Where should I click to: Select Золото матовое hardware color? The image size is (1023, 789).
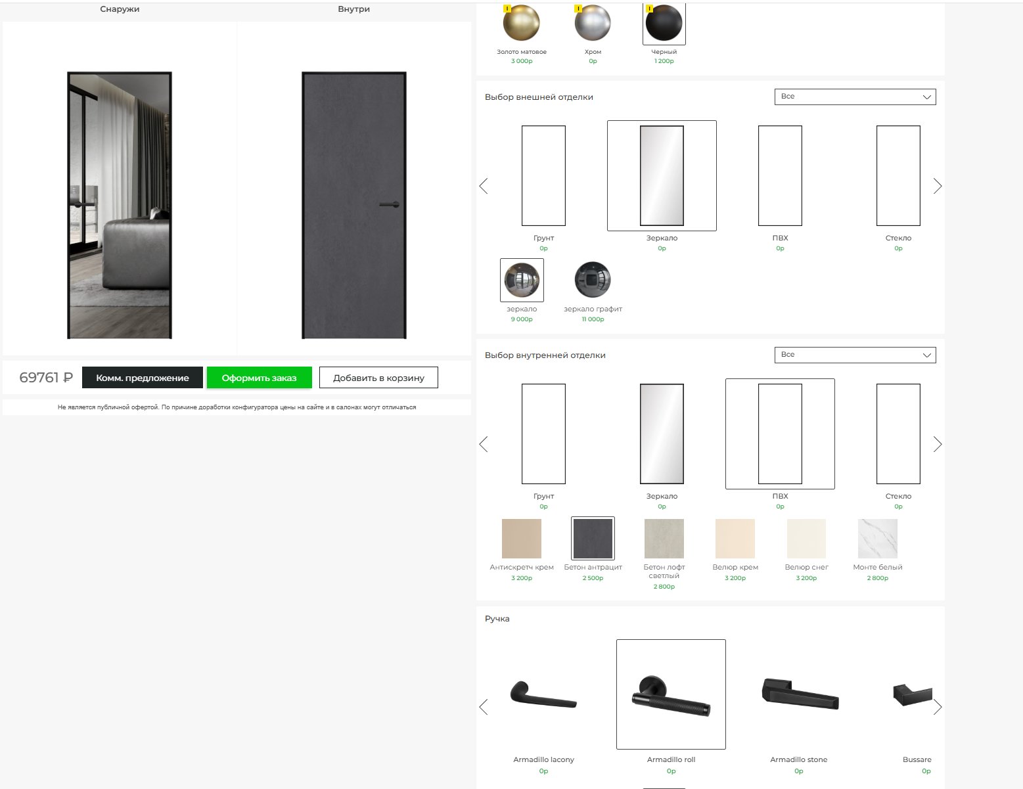[x=522, y=23]
